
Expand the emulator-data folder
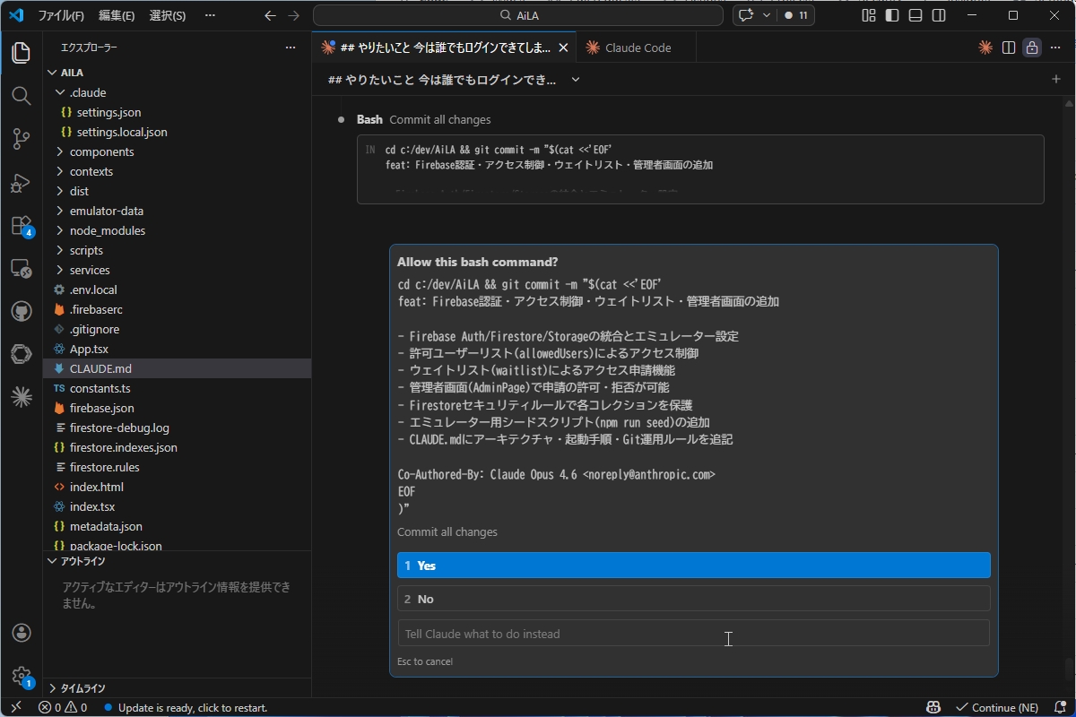coord(60,211)
